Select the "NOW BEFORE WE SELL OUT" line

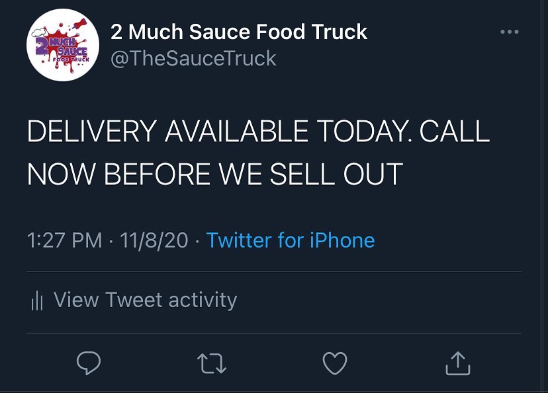pyautogui.click(x=215, y=174)
